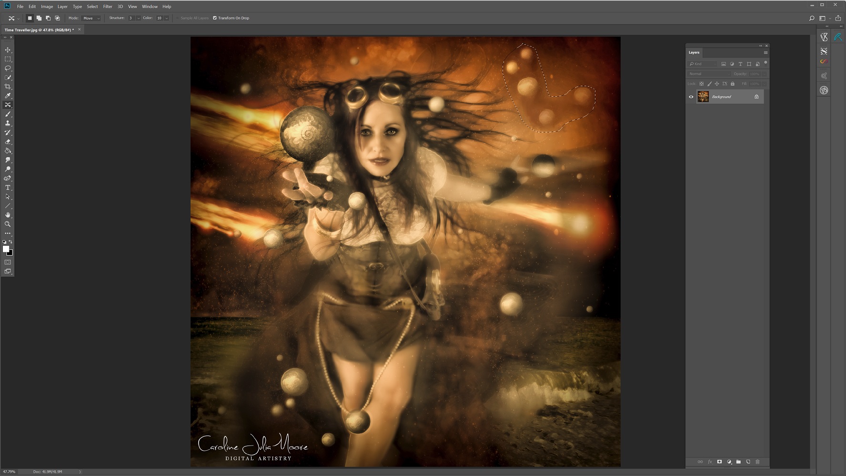This screenshot has height=476, width=846.
Task: Click the foreground color swatch
Action: tap(6, 249)
